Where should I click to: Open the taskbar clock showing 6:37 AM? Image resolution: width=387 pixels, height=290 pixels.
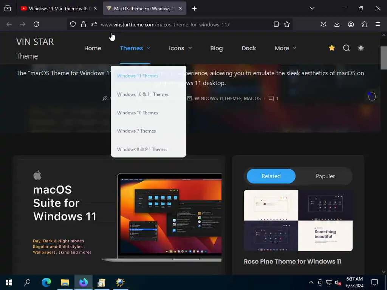point(354,282)
